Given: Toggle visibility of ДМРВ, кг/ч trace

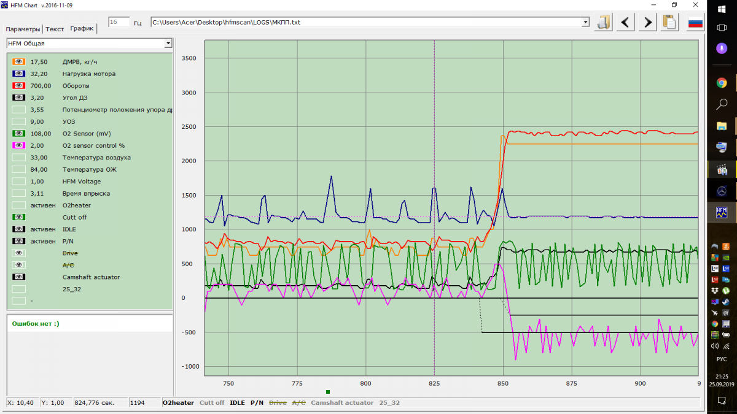Looking at the screenshot, I should tap(18, 61).
